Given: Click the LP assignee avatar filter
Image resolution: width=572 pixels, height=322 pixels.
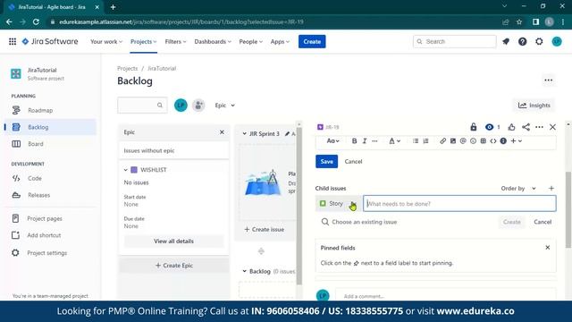Looking at the screenshot, I should (x=181, y=106).
